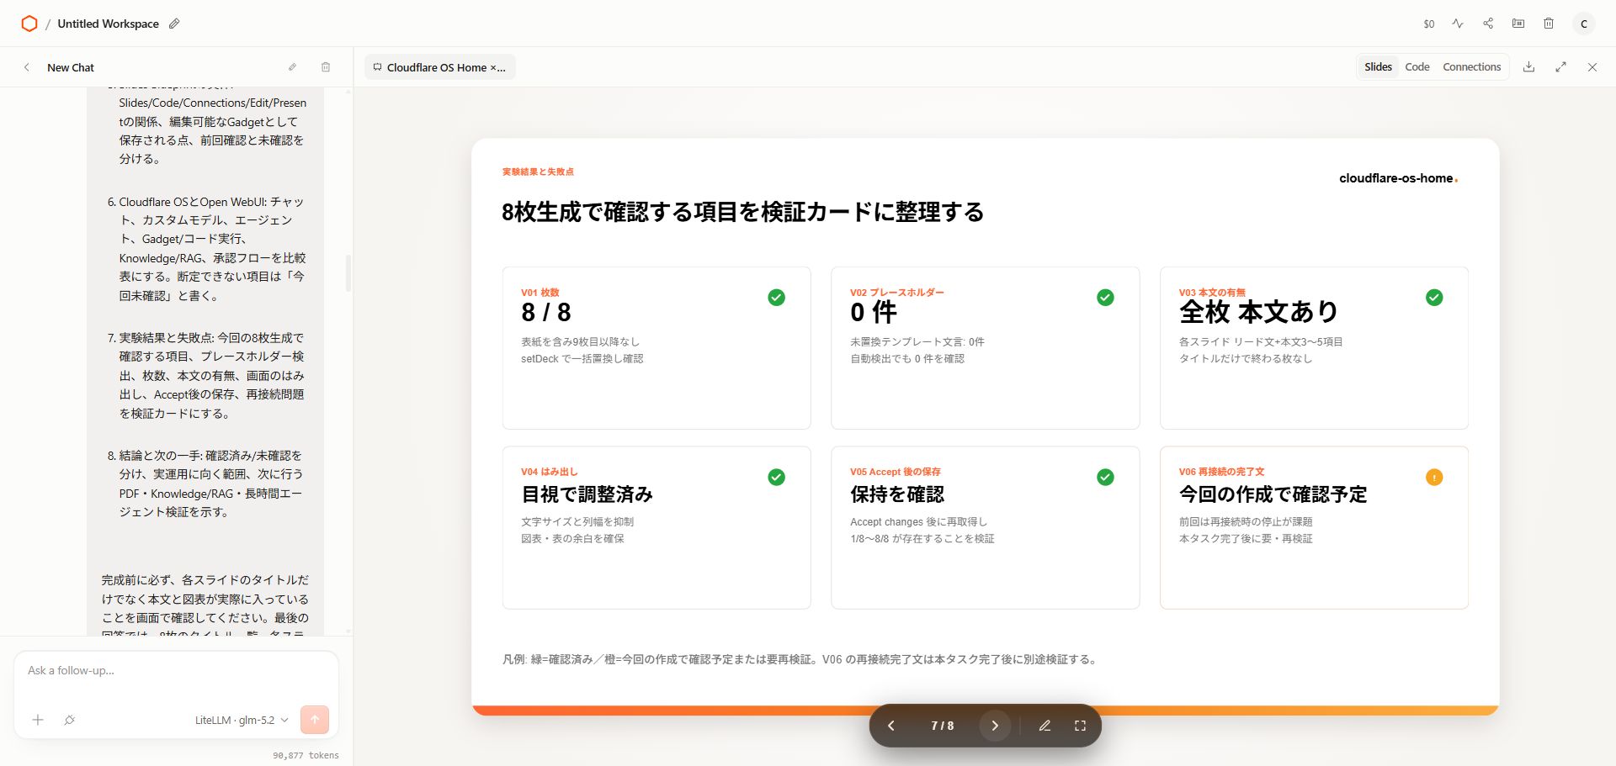This screenshot has width=1616, height=766.
Task: Switch to the Connections tab
Action: click(x=1472, y=67)
